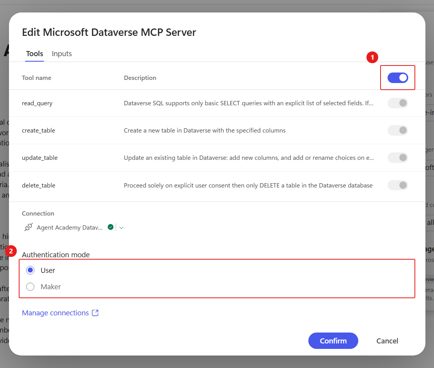Click the Description column header
Viewport: 434px width, 368px height.
tap(140, 78)
